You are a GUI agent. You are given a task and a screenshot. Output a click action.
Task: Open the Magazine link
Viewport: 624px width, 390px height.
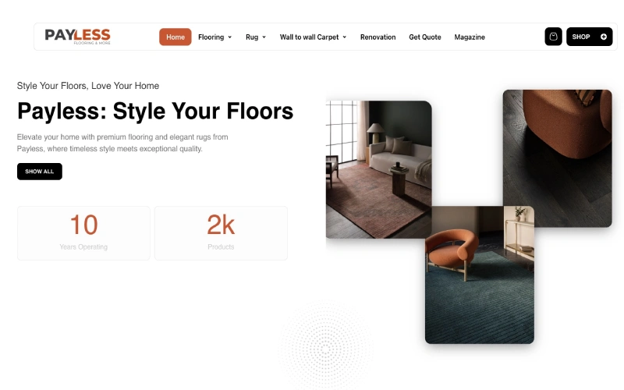click(470, 37)
